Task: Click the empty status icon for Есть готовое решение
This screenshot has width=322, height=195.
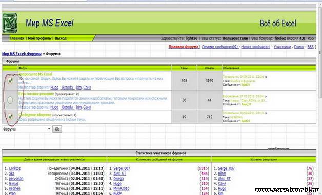Action: tap(10, 100)
